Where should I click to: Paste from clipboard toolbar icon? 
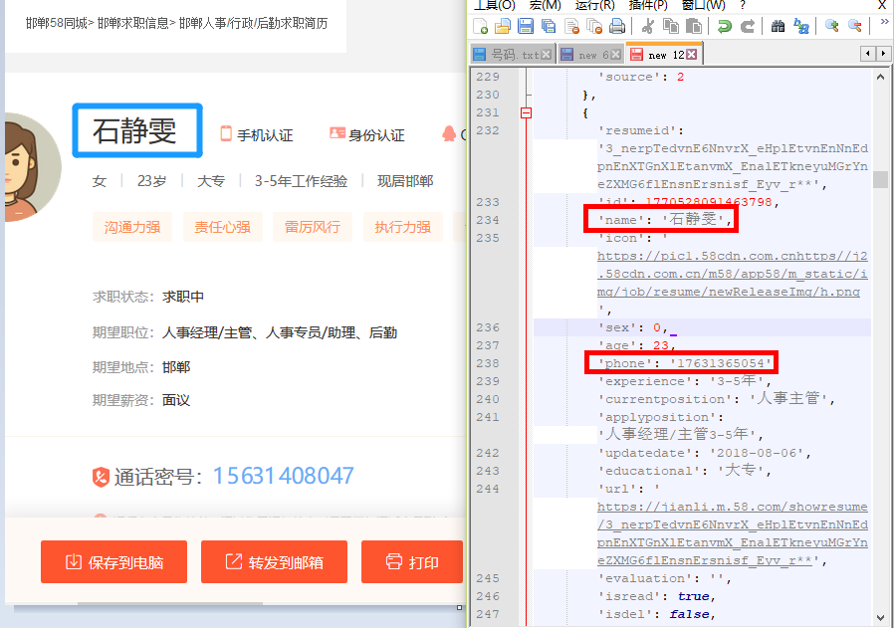[693, 26]
